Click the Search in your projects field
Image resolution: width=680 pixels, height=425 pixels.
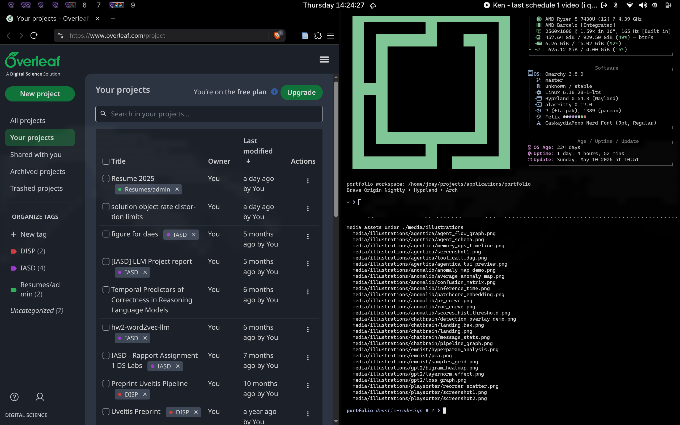coord(209,114)
